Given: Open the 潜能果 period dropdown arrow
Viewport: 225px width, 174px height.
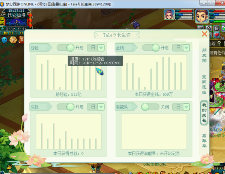Looking at the screenshot, I should (186, 107).
